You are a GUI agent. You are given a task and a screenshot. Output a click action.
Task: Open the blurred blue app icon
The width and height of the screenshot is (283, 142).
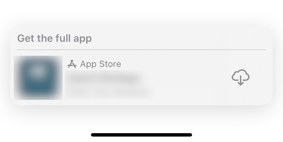click(x=38, y=78)
